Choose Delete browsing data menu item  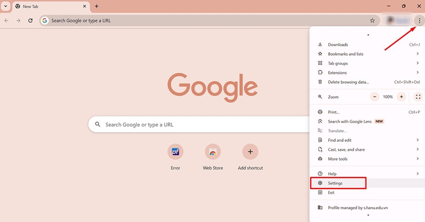point(367,82)
